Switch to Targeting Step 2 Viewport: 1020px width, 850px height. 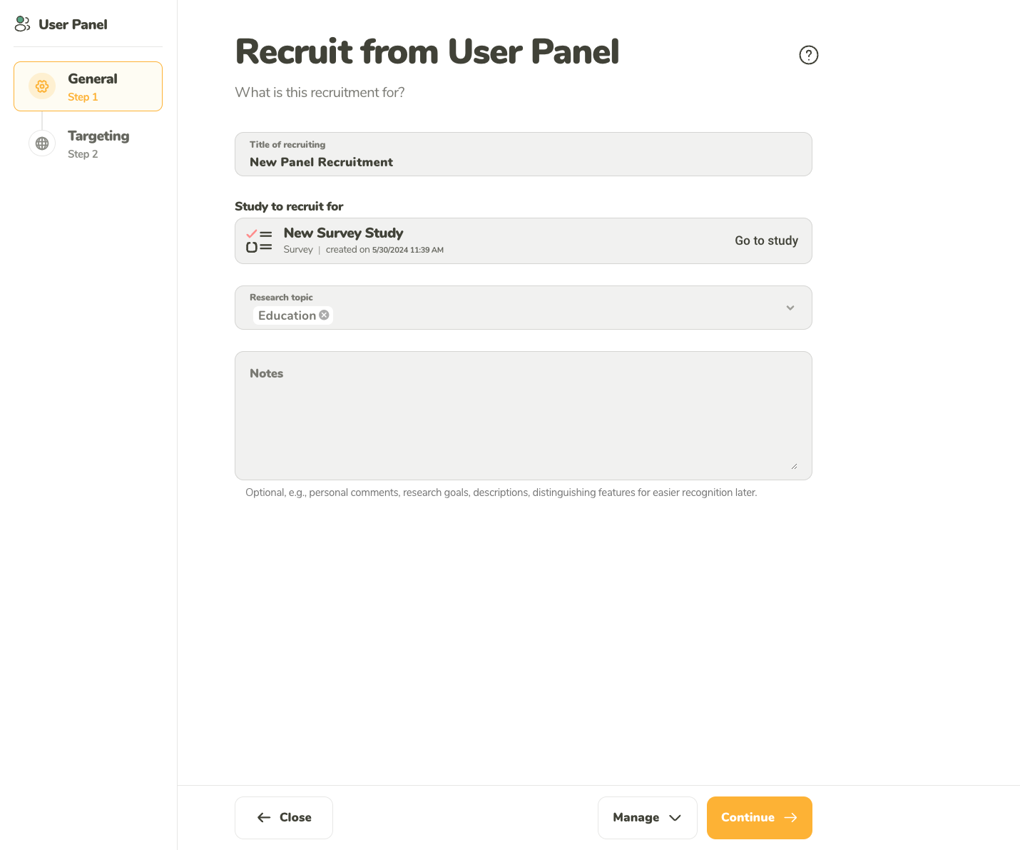pos(88,143)
